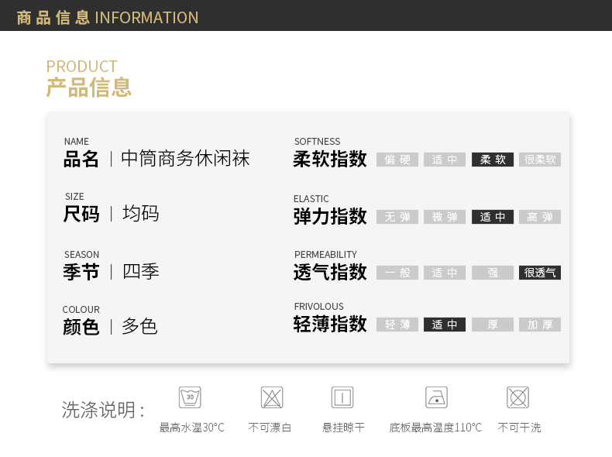612x457 pixels.
Task: Click the size value 均码
Action: [140, 214]
